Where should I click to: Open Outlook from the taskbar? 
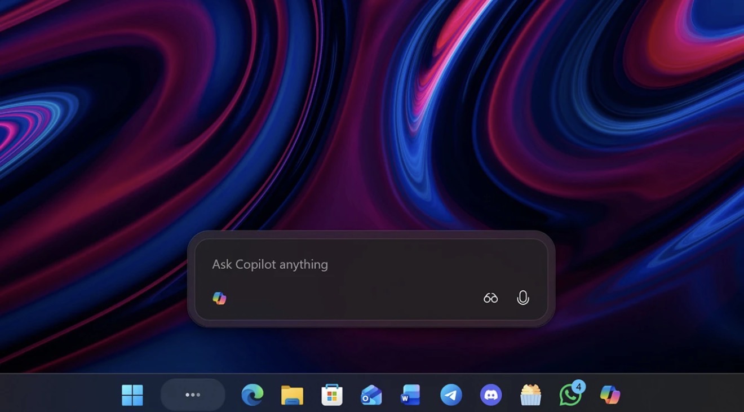point(372,395)
